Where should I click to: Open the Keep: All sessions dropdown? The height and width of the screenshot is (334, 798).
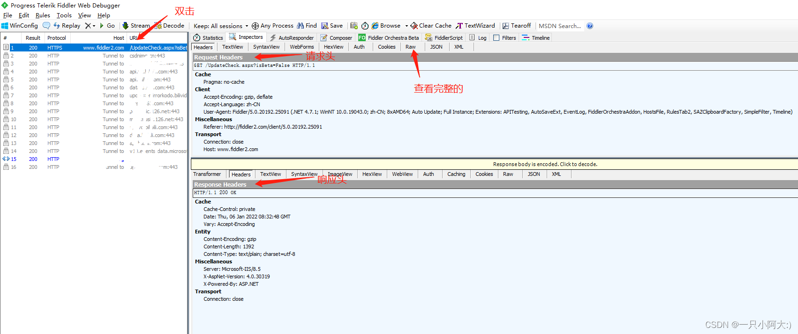(221, 26)
